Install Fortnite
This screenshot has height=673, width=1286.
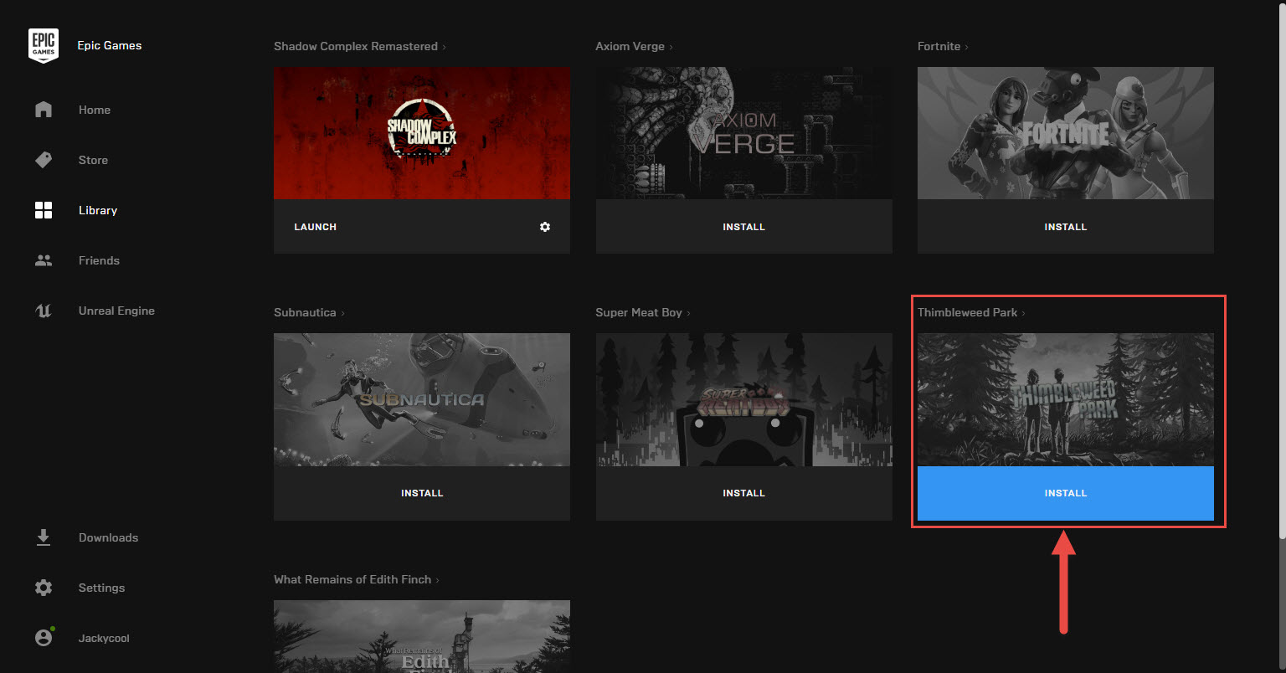[x=1066, y=227]
